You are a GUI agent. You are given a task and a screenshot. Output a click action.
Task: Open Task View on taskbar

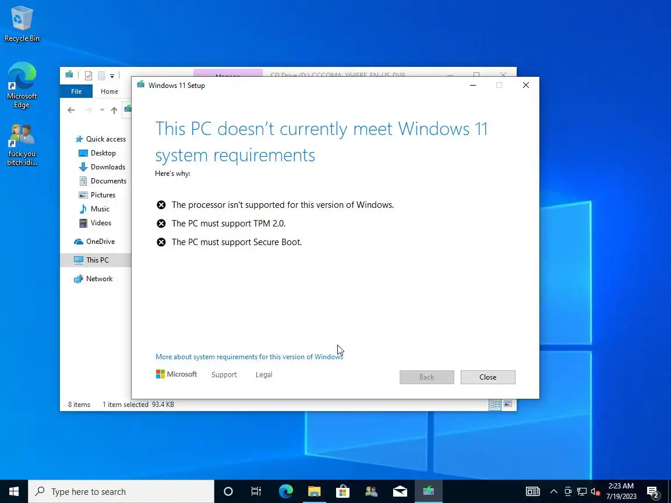pyautogui.click(x=256, y=491)
